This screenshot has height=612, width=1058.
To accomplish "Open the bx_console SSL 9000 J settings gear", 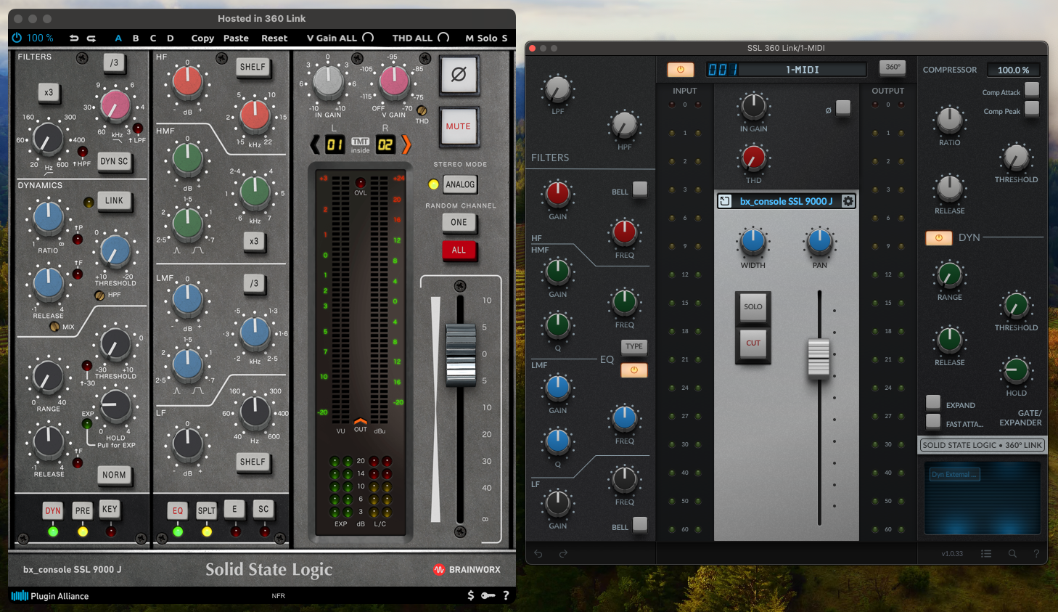I will pyautogui.click(x=848, y=200).
